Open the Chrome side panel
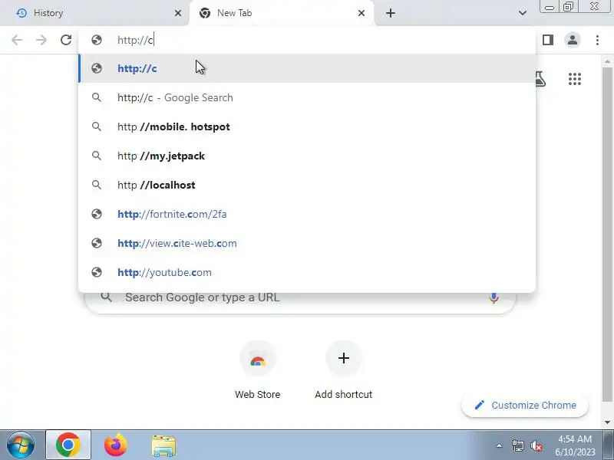Screen dimensions: 614x460 pos(548,40)
